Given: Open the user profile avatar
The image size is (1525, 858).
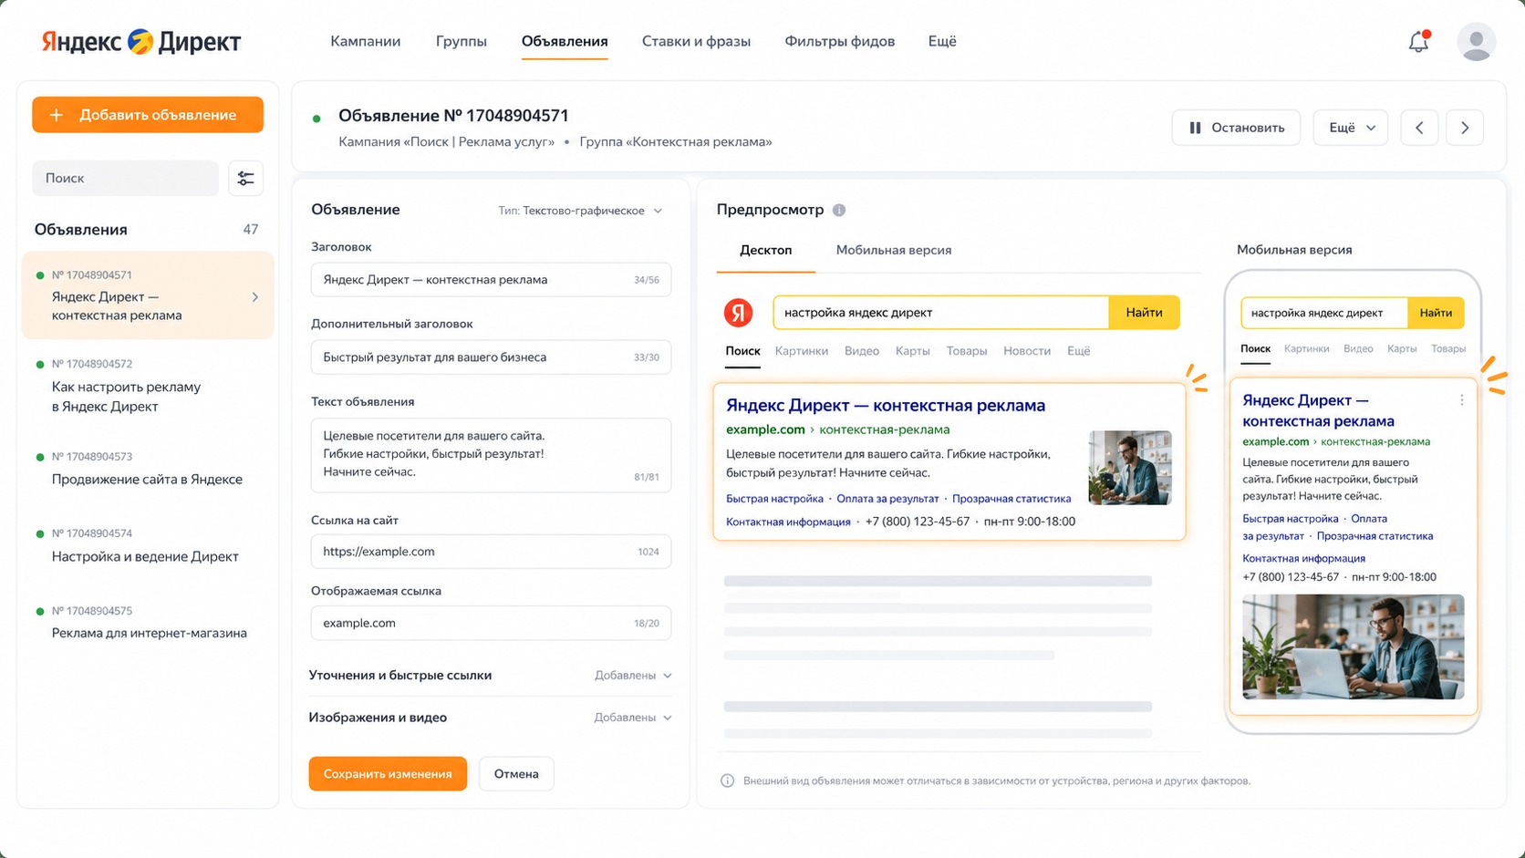Looking at the screenshot, I should click(x=1476, y=42).
